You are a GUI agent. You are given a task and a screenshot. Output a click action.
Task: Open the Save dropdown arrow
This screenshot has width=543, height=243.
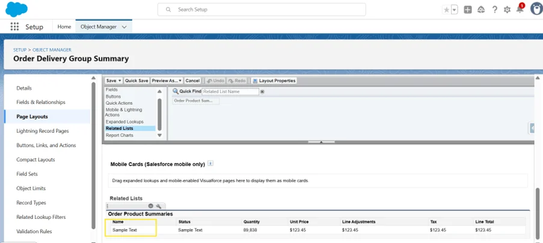tap(120, 81)
